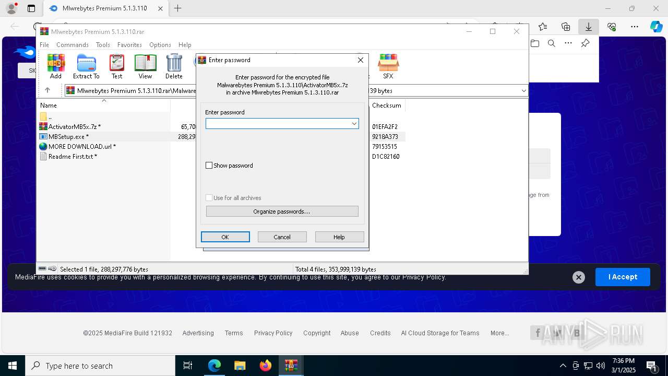The image size is (668, 376).
Task: Open the Favorites menu in WinRAR
Action: tap(129, 45)
